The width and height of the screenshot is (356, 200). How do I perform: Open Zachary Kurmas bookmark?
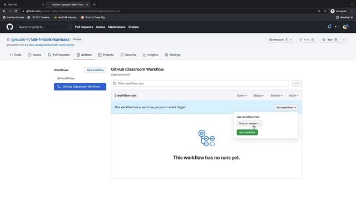(x=13, y=17)
